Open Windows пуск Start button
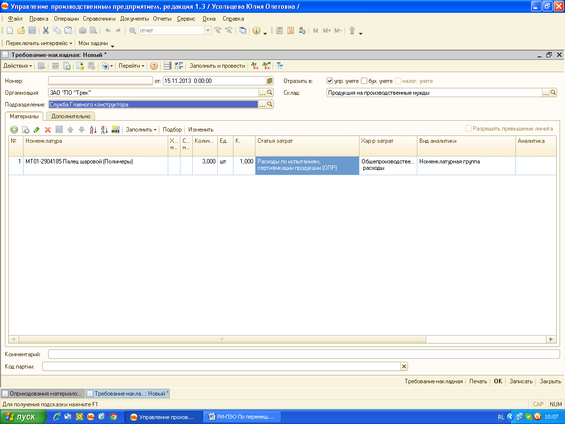The width and height of the screenshot is (565, 424). click(x=24, y=417)
